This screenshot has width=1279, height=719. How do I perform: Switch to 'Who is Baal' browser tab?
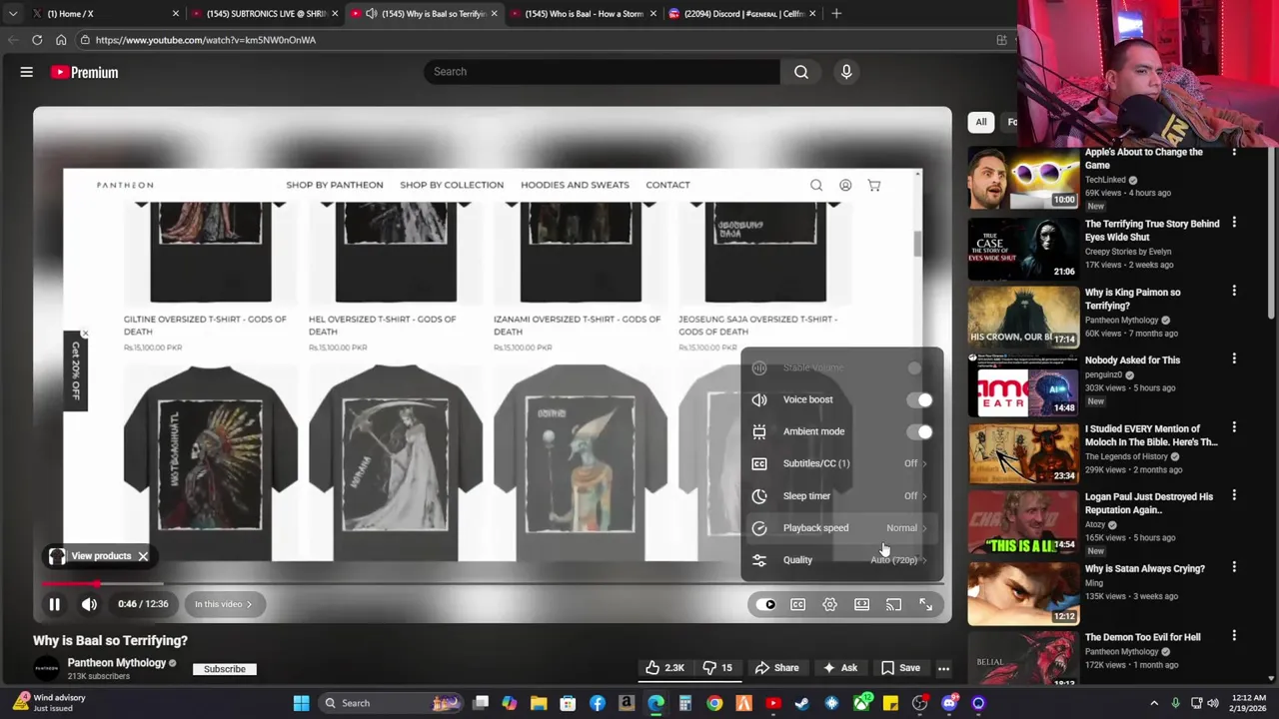pyautogui.click(x=584, y=14)
